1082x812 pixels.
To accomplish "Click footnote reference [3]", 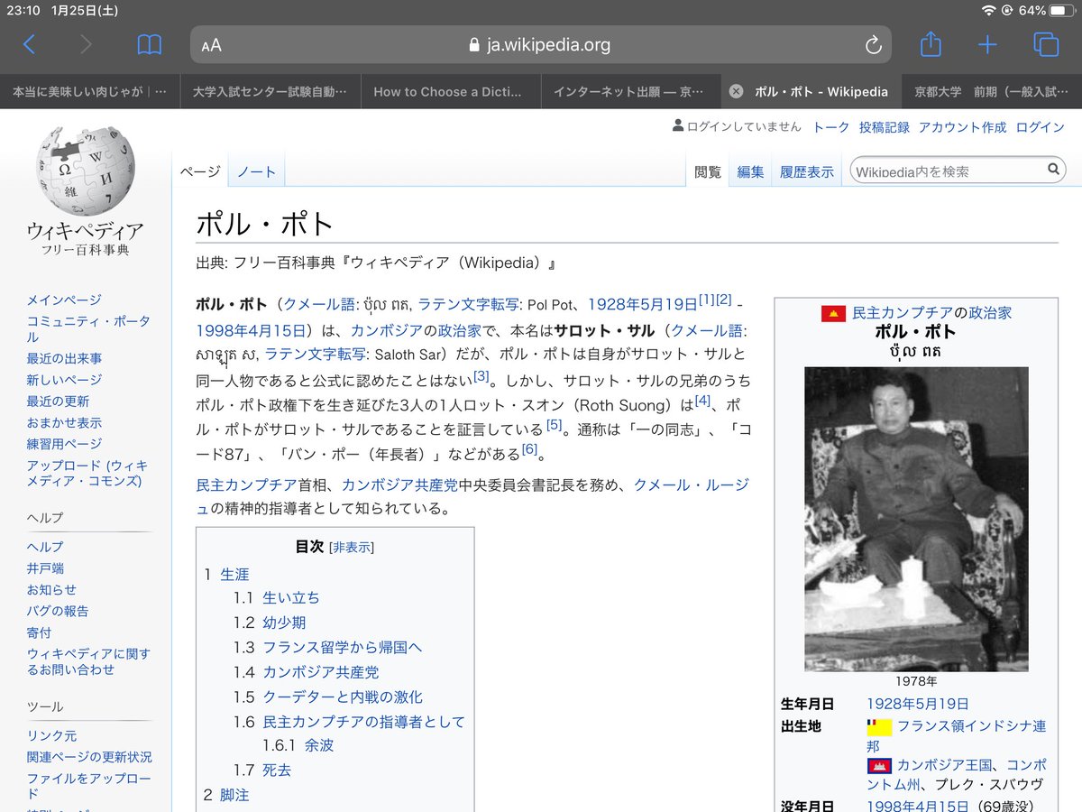I will tap(481, 376).
